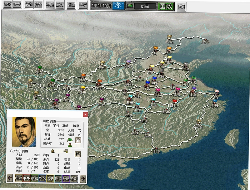
Task: Select the 山越 settlement on the map
Action: click(199, 124)
